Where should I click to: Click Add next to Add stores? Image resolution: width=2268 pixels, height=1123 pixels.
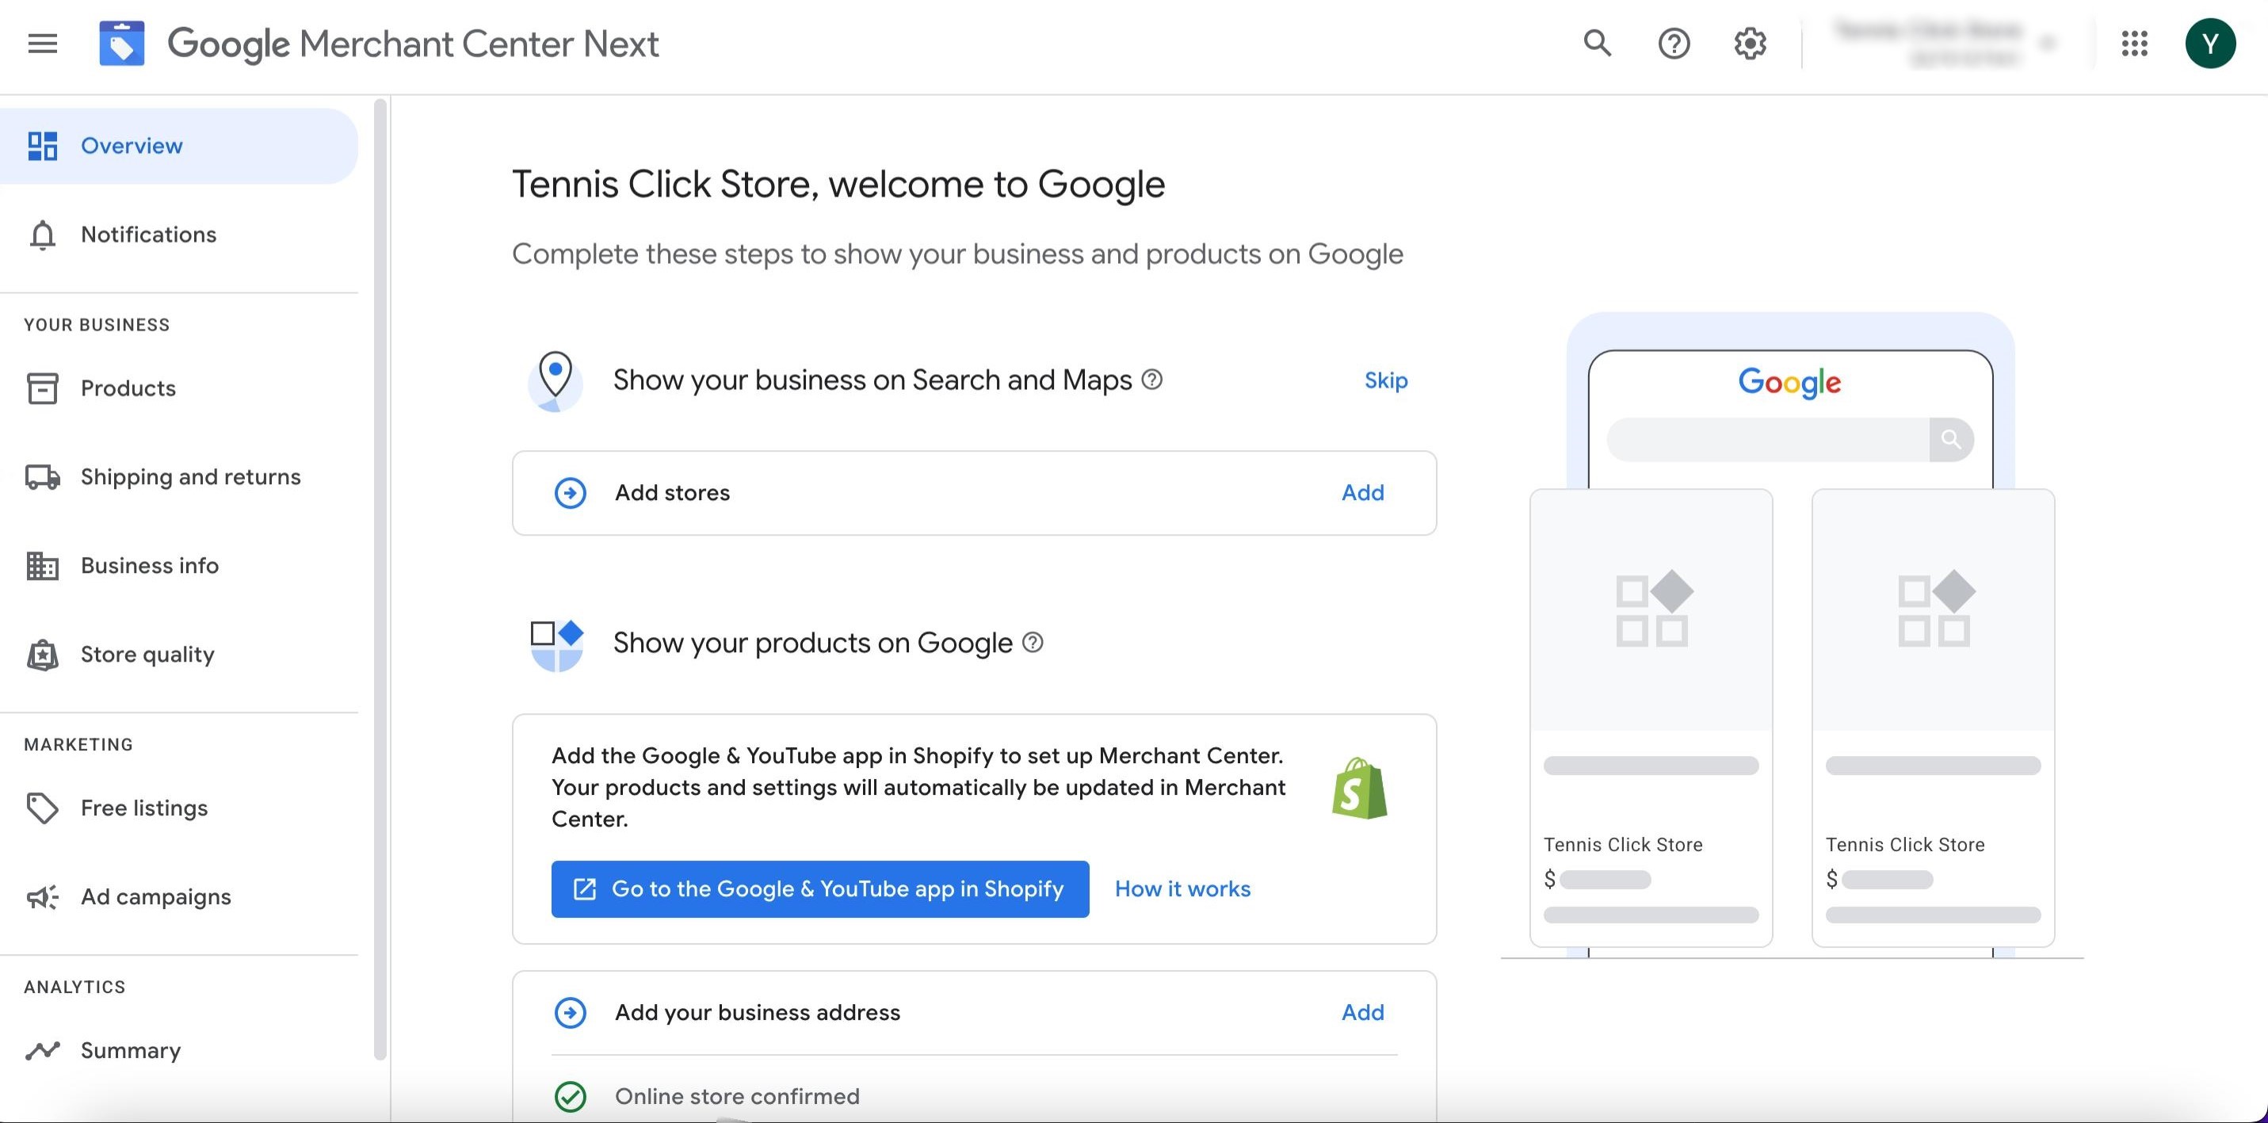pyautogui.click(x=1362, y=492)
